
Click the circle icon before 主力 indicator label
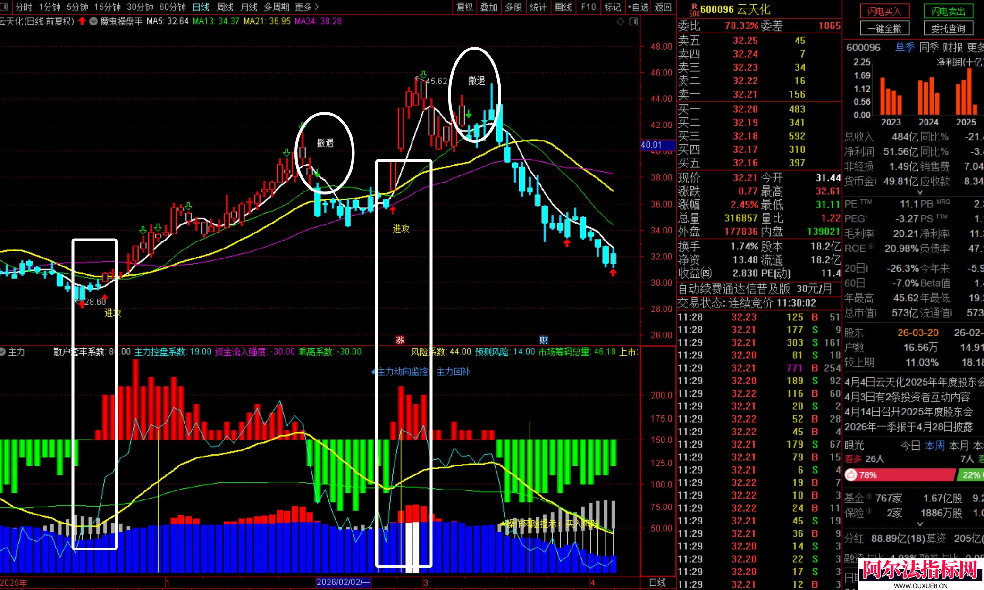pyautogui.click(x=3, y=352)
